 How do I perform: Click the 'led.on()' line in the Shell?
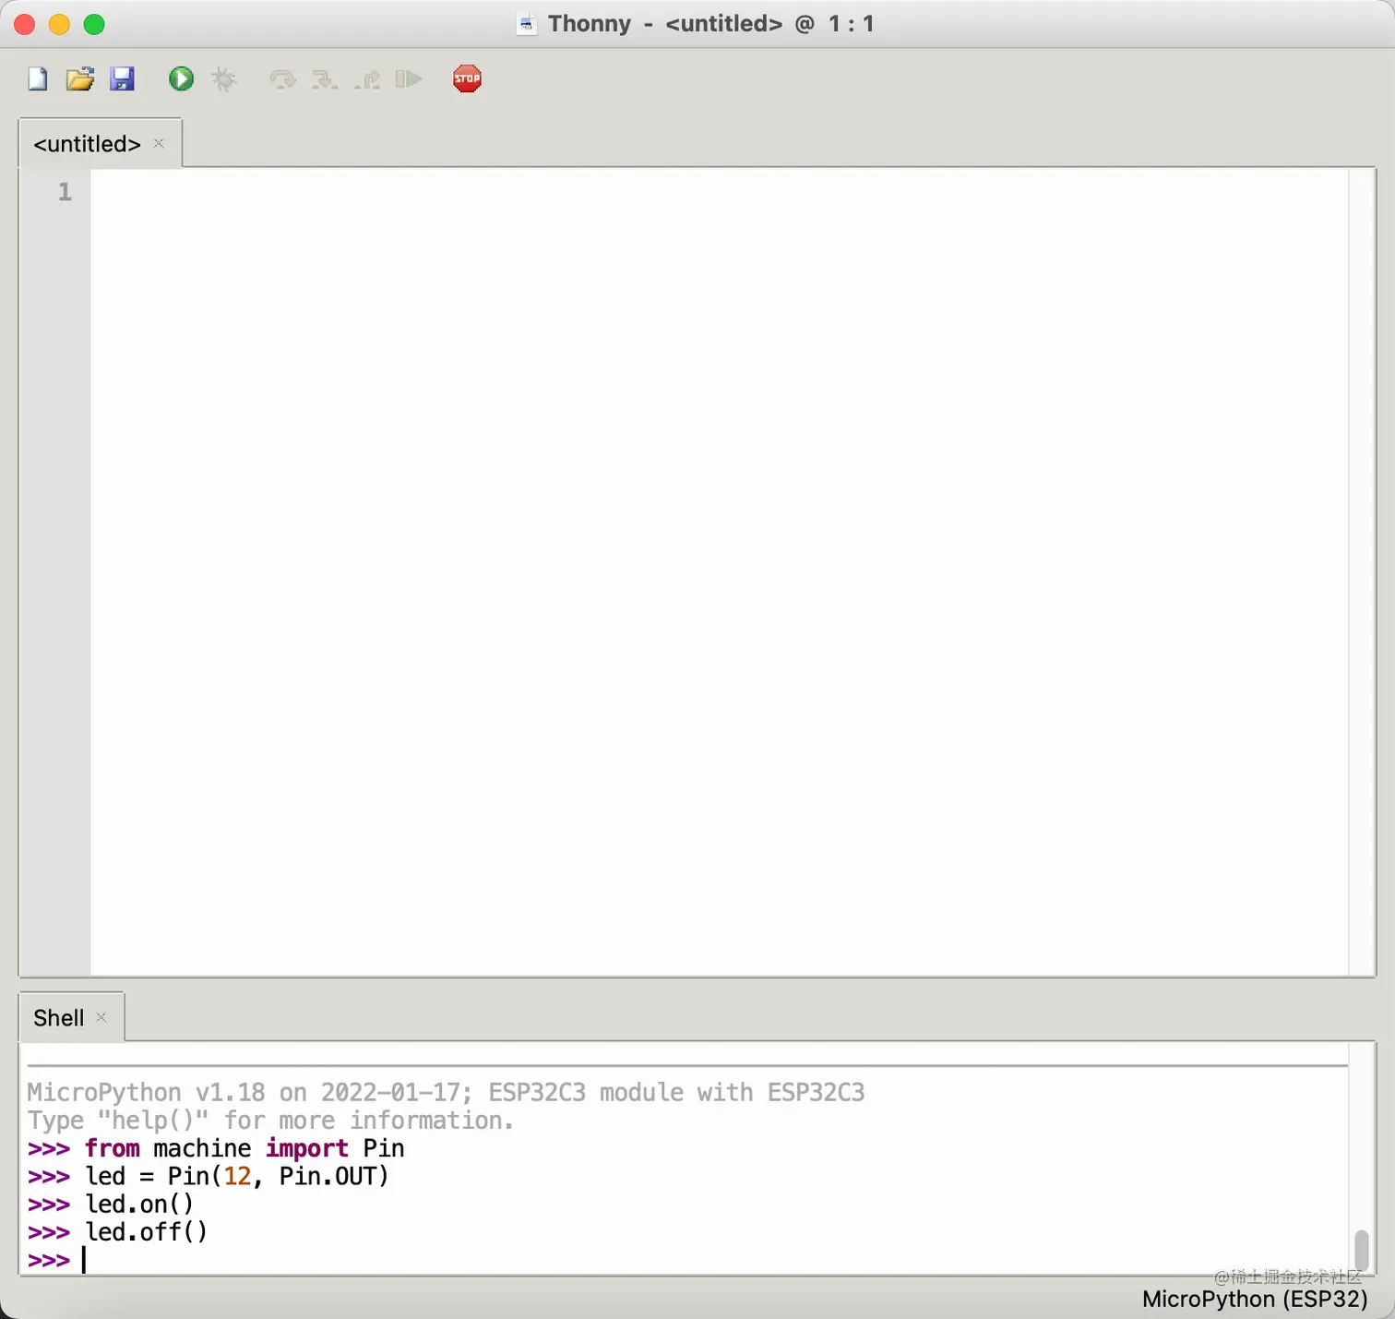click(139, 1205)
